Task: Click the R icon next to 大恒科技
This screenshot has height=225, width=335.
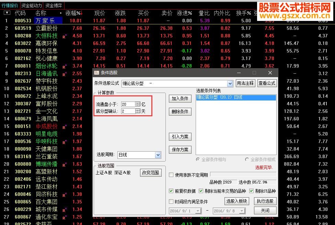Action: coord(64,36)
